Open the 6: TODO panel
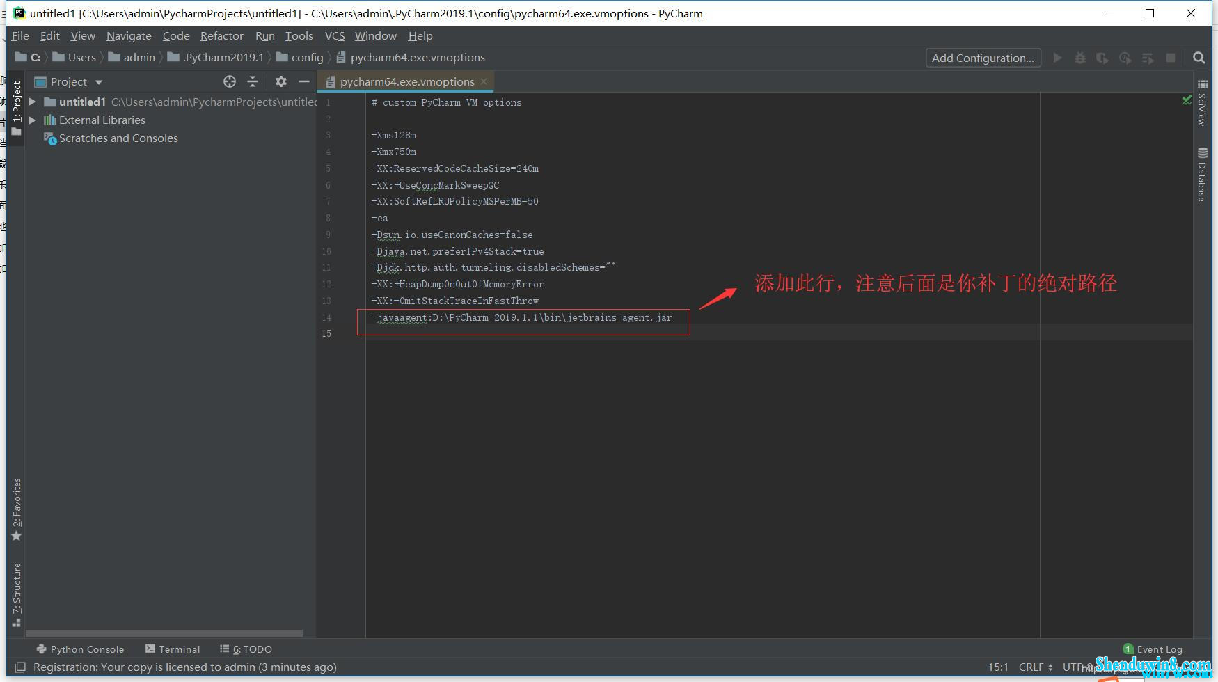 (x=246, y=649)
